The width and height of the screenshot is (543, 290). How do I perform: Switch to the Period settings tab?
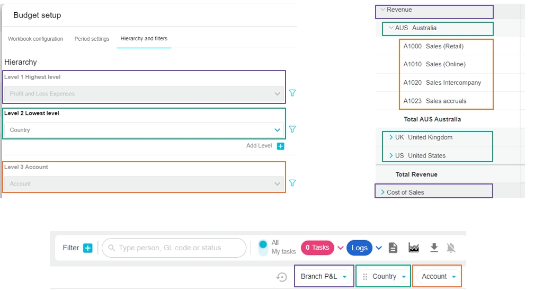[92, 39]
